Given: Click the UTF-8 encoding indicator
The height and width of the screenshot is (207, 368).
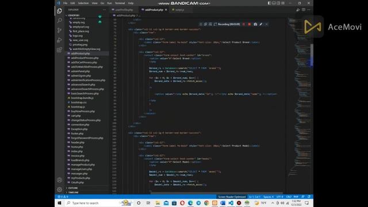Looking at the screenshot, I should (x=279, y=197).
